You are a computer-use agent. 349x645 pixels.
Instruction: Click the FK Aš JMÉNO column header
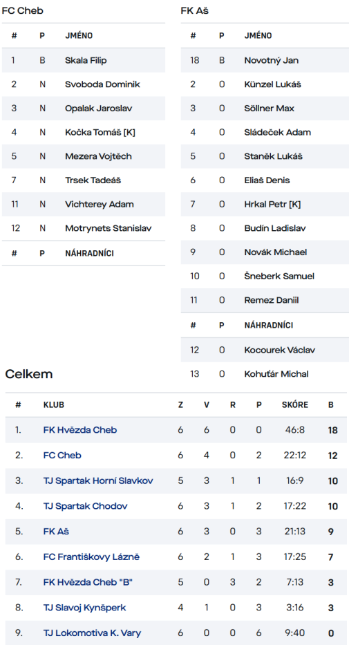pyautogui.click(x=258, y=36)
